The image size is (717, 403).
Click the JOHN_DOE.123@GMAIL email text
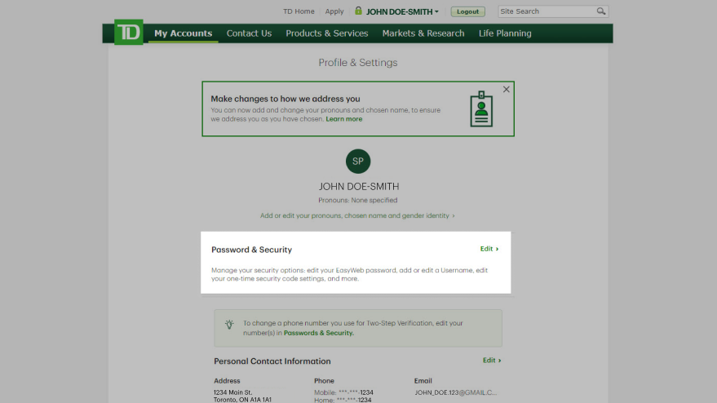455,392
